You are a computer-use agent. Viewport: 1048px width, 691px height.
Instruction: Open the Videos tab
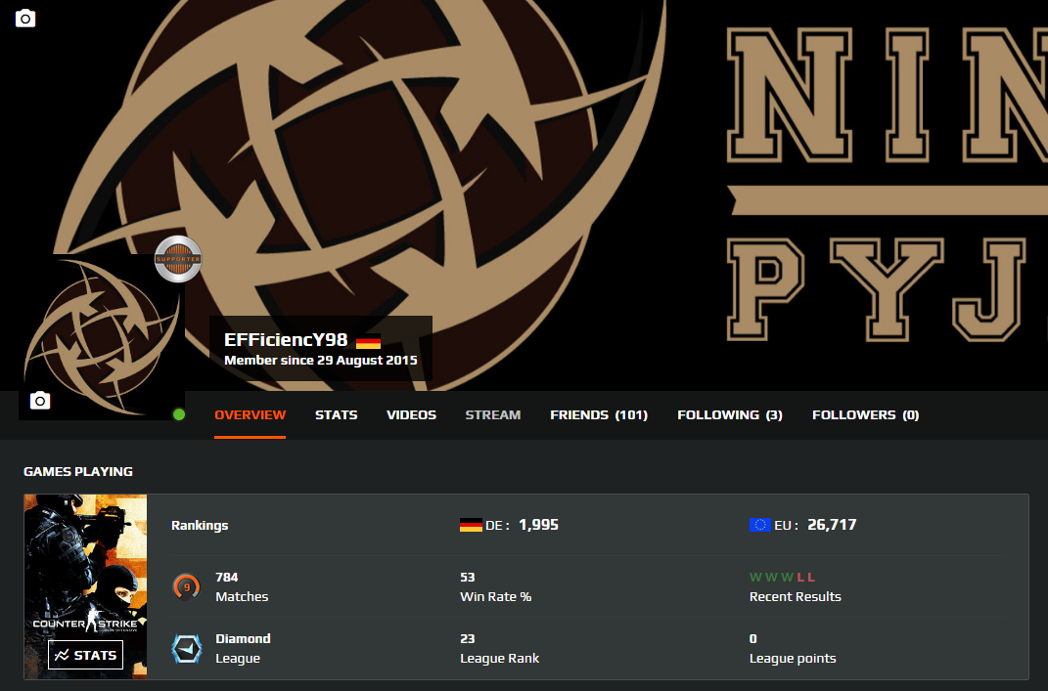click(x=411, y=414)
